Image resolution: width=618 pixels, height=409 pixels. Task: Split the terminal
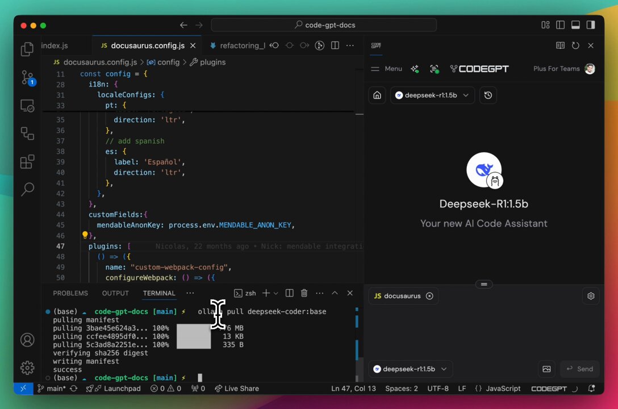(x=289, y=293)
